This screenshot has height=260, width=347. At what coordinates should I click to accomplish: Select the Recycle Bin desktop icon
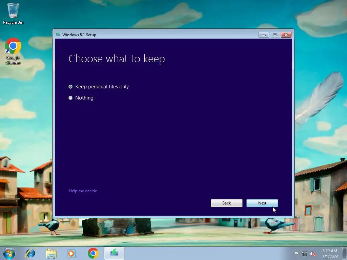[x=13, y=14]
